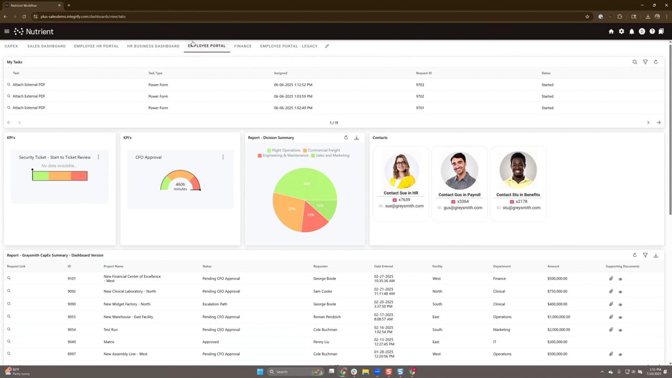
Task: Open attachment paperclip for request 9101
Action: point(611,278)
